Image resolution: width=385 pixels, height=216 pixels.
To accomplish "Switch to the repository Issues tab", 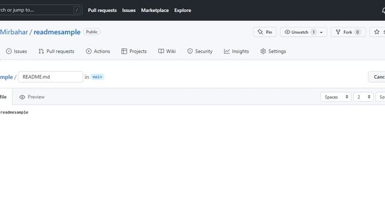I will coord(16,51).
